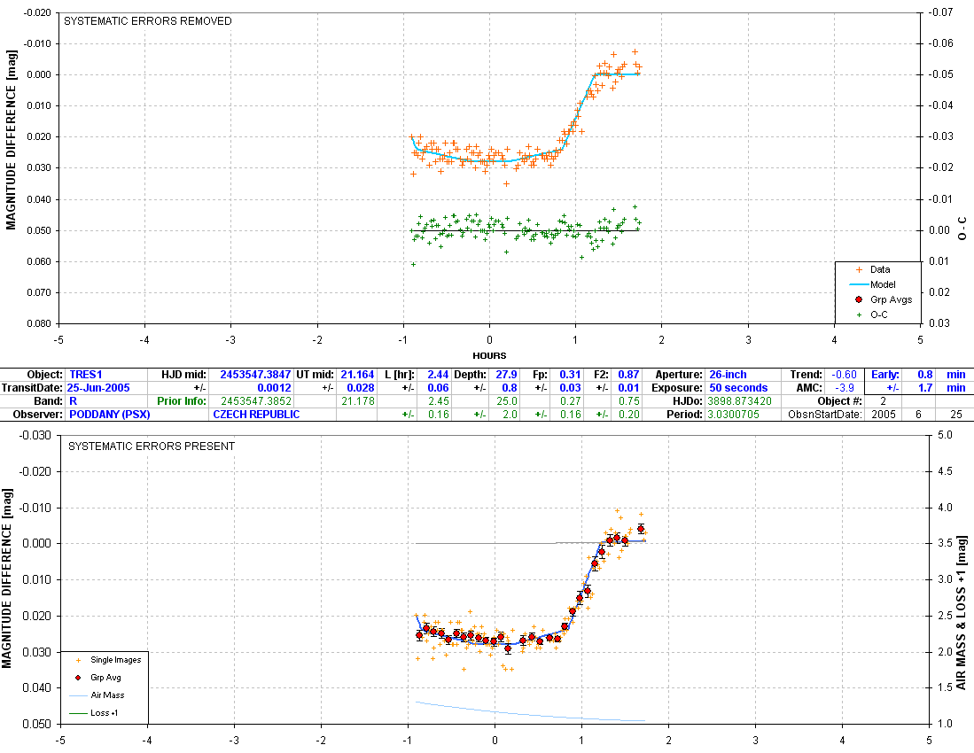Select prior length value '2.45'
The width and height of the screenshot is (974, 753).
click(x=439, y=401)
